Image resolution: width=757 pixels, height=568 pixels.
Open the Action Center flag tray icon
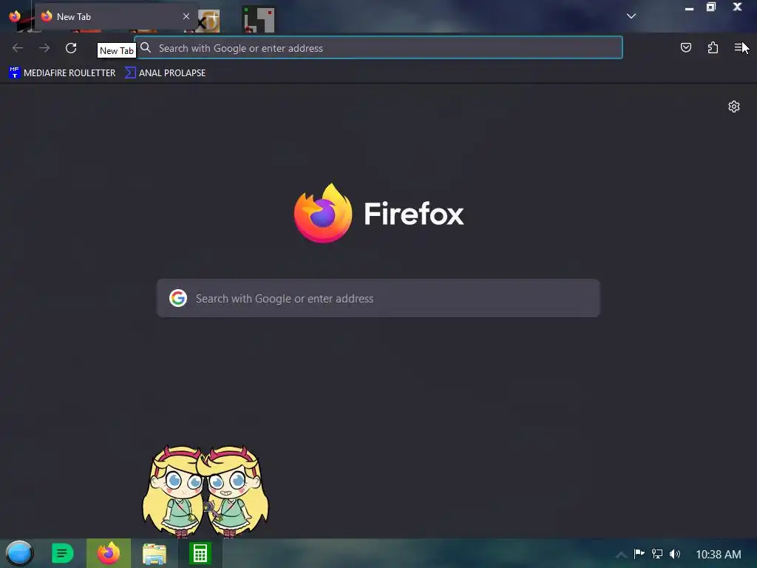pos(639,553)
